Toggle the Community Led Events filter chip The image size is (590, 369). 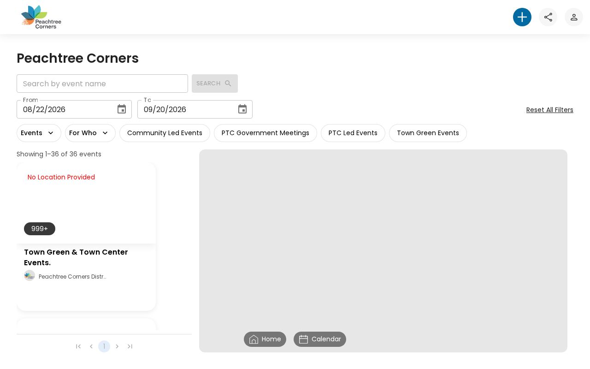165,133
